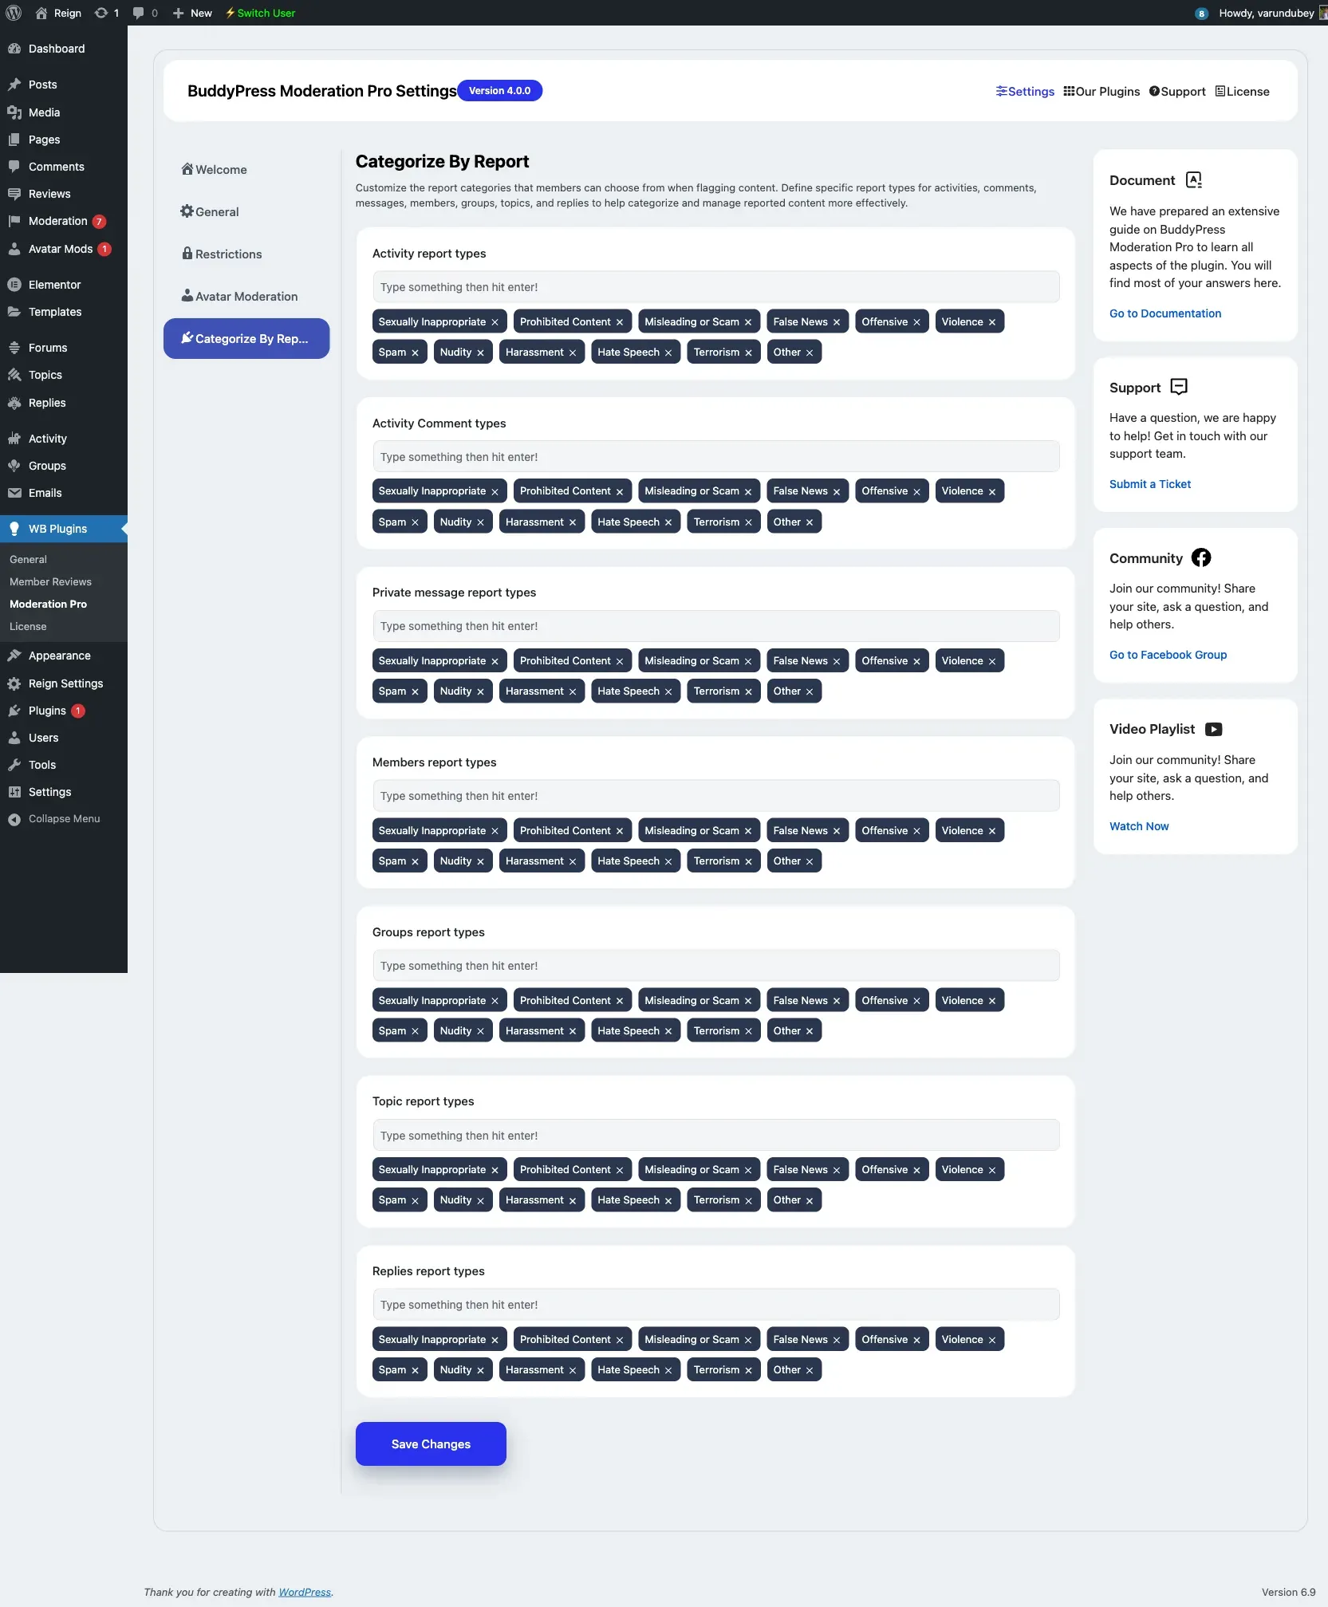Image resolution: width=1328 pixels, height=1607 pixels.
Task: Open the WordPress logo menu
Action: 14,13
